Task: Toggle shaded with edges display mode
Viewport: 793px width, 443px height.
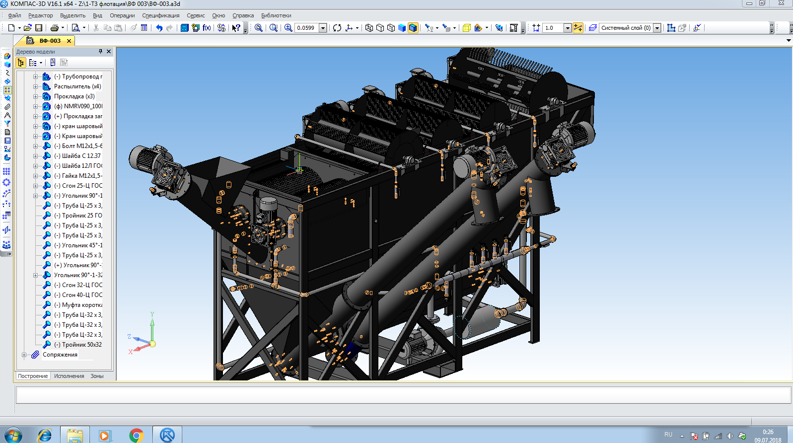Action: coord(413,28)
